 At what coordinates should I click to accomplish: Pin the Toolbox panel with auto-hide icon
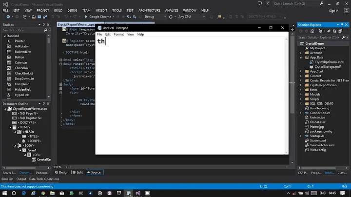(44, 24)
